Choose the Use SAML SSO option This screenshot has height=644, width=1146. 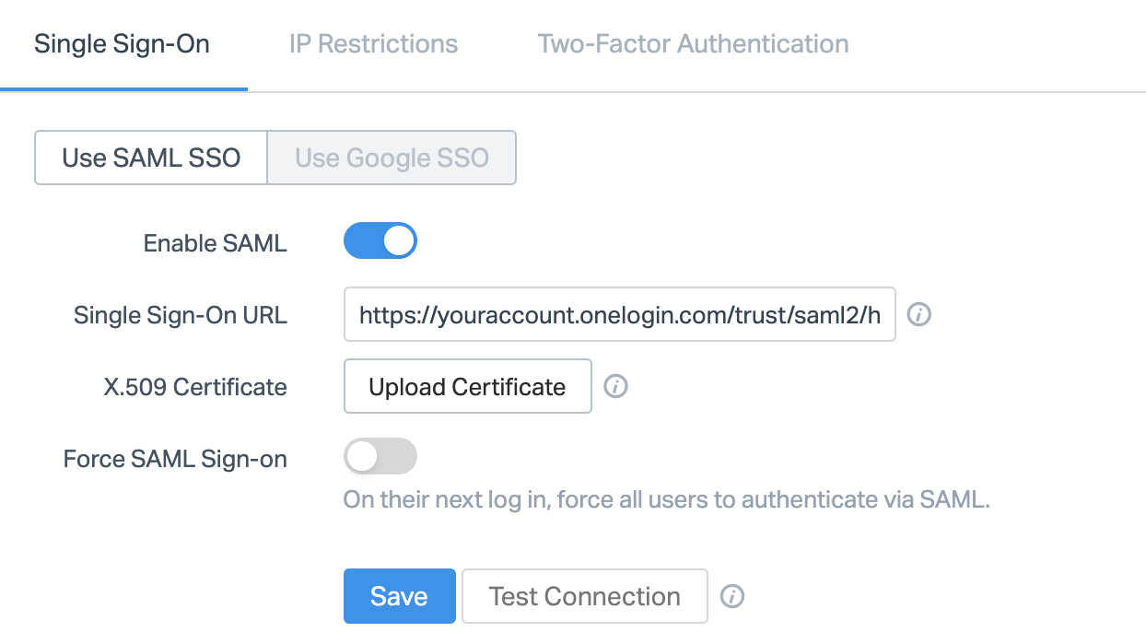[x=151, y=158]
